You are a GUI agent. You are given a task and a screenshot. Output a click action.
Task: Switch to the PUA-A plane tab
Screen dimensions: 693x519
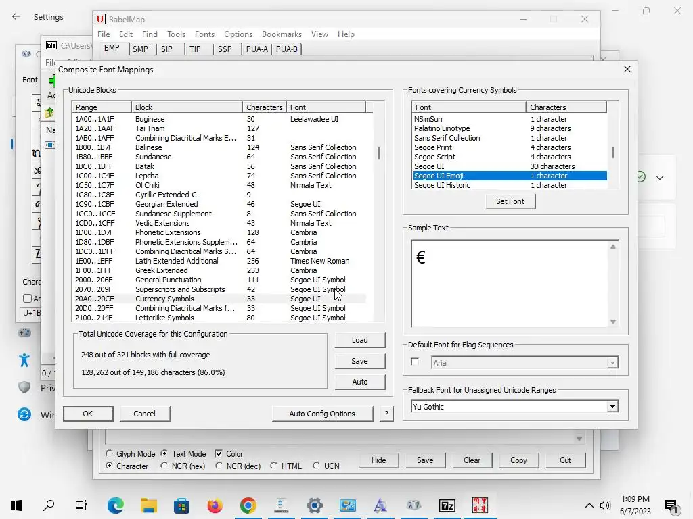(x=256, y=49)
